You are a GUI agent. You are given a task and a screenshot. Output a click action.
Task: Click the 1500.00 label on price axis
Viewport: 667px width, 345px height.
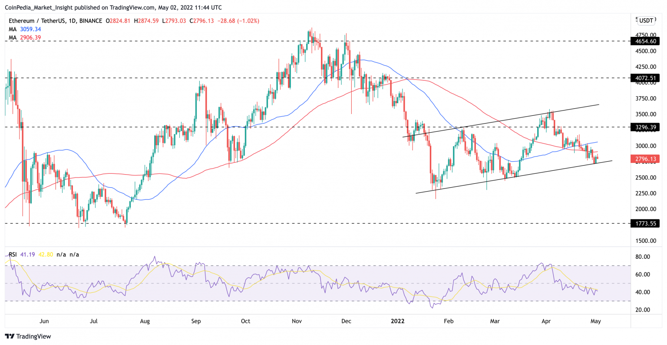click(645, 241)
